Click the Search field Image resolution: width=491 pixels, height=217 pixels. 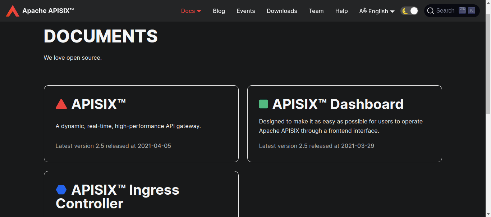(452, 11)
